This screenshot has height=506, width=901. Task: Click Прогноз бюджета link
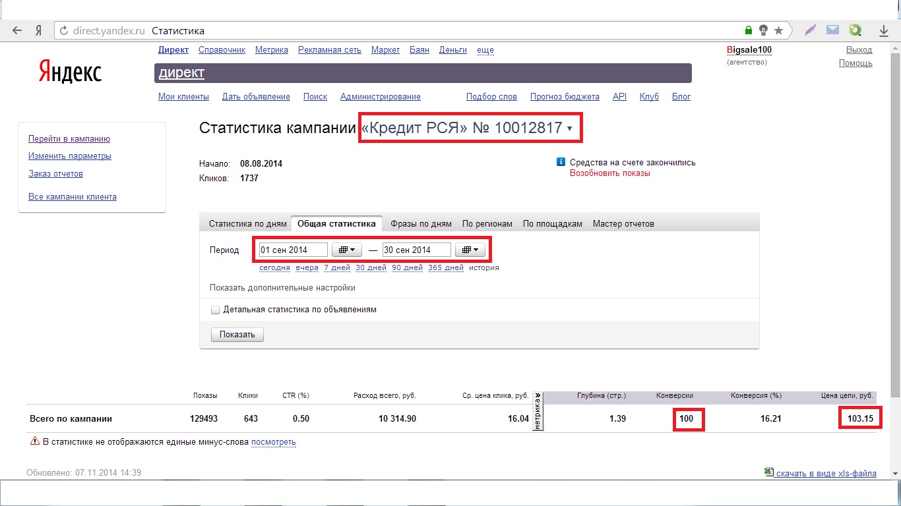tap(565, 96)
